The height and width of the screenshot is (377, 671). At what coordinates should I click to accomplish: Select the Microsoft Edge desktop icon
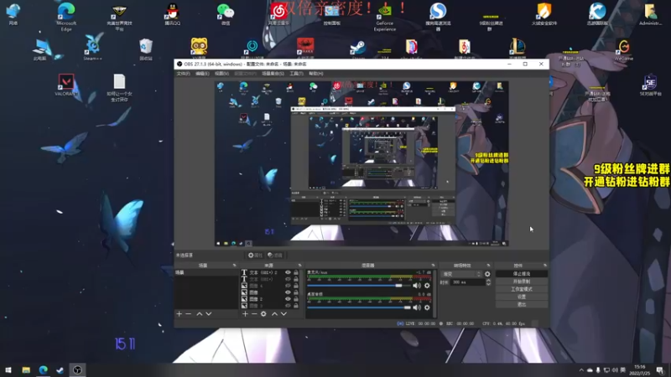tap(66, 17)
